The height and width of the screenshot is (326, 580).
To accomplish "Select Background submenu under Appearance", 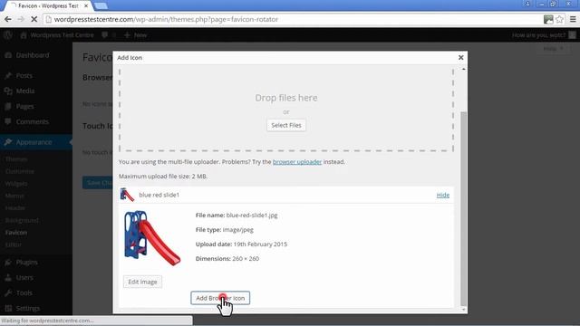I will 22,220.
